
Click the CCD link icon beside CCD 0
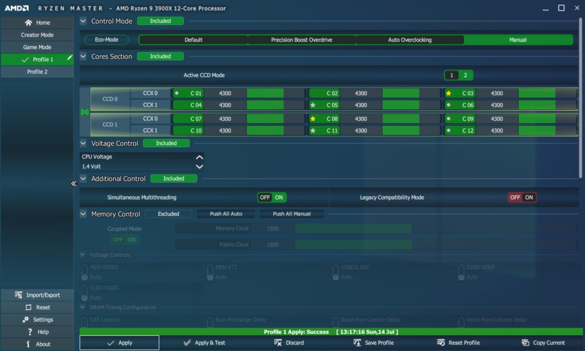tap(85, 112)
